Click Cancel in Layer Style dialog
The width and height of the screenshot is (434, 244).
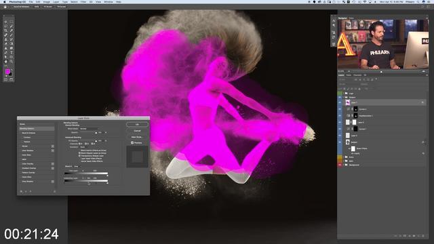137,131
